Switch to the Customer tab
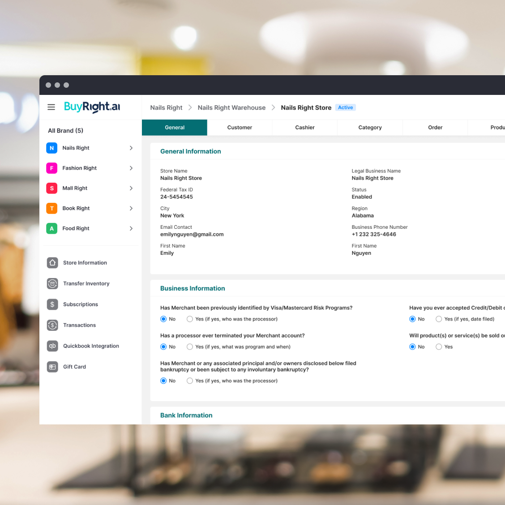 click(240, 128)
